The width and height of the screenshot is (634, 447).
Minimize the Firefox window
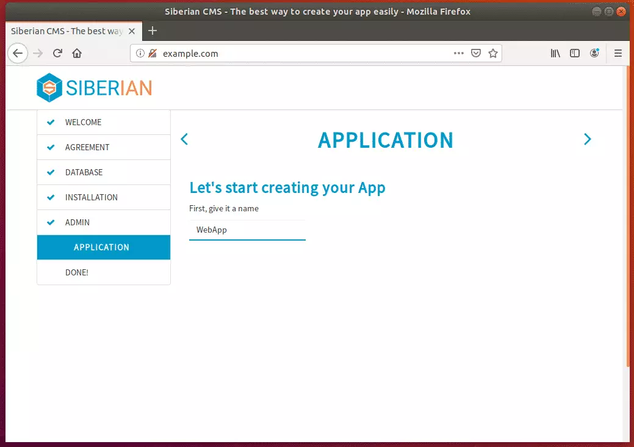click(596, 12)
